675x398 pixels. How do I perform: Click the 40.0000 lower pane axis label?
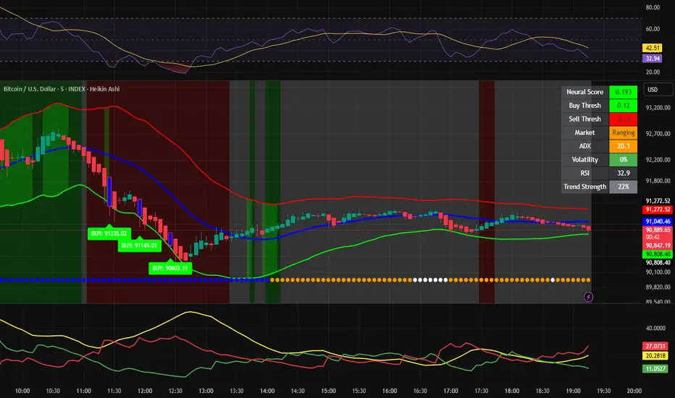click(x=655, y=328)
